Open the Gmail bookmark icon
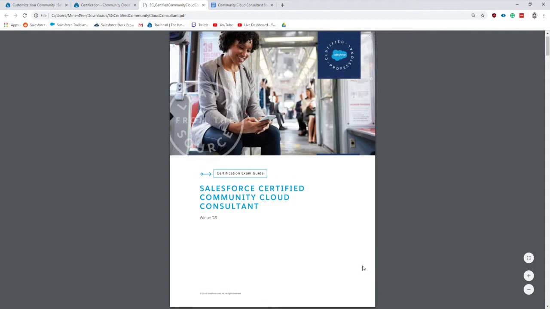This screenshot has width=550, height=309. coord(141,25)
